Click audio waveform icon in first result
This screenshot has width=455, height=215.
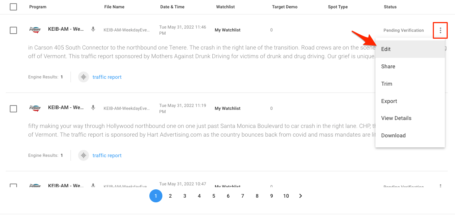pos(84,77)
